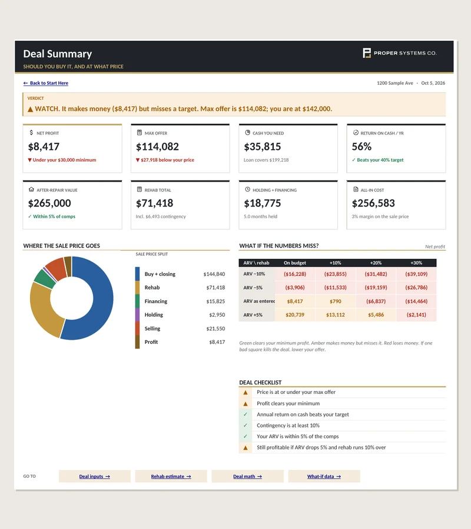Click the calculator icon on Rehab Total card
Image resolution: width=471 pixels, height=529 pixels.
coord(140,189)
